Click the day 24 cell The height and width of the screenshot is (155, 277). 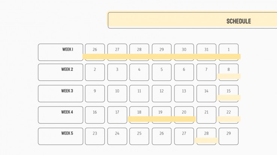pyautogui.click(x=117, y=136)
